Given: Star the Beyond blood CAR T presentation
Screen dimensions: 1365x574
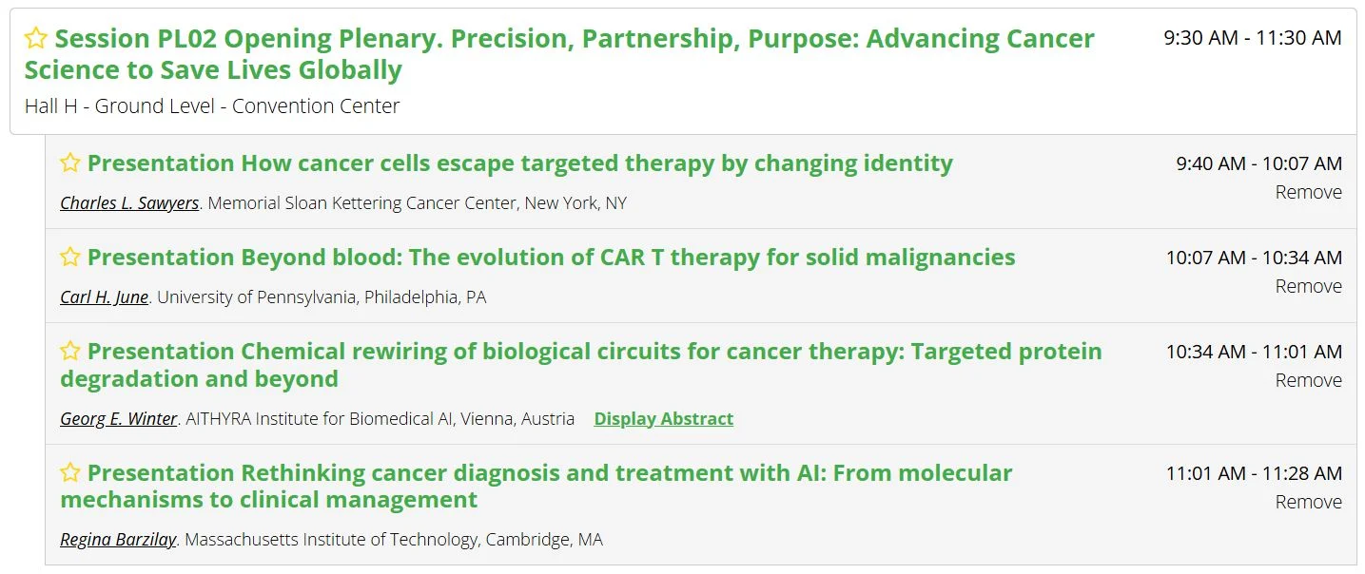Looking at the screenshot, I should 70,258.
